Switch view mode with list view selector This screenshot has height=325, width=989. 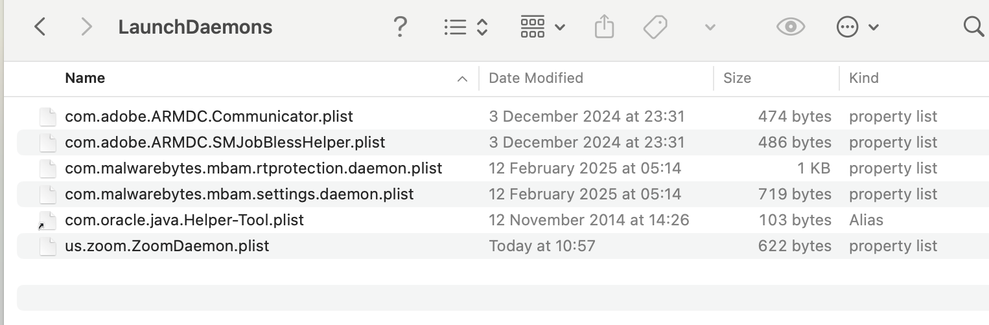(465, 27)
